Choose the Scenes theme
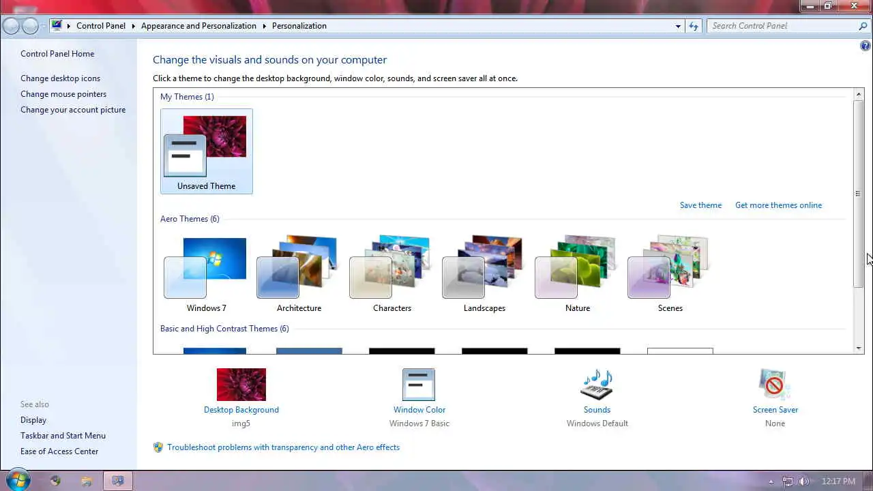This screenshot has width=873, height=491. tap(670, 274)
